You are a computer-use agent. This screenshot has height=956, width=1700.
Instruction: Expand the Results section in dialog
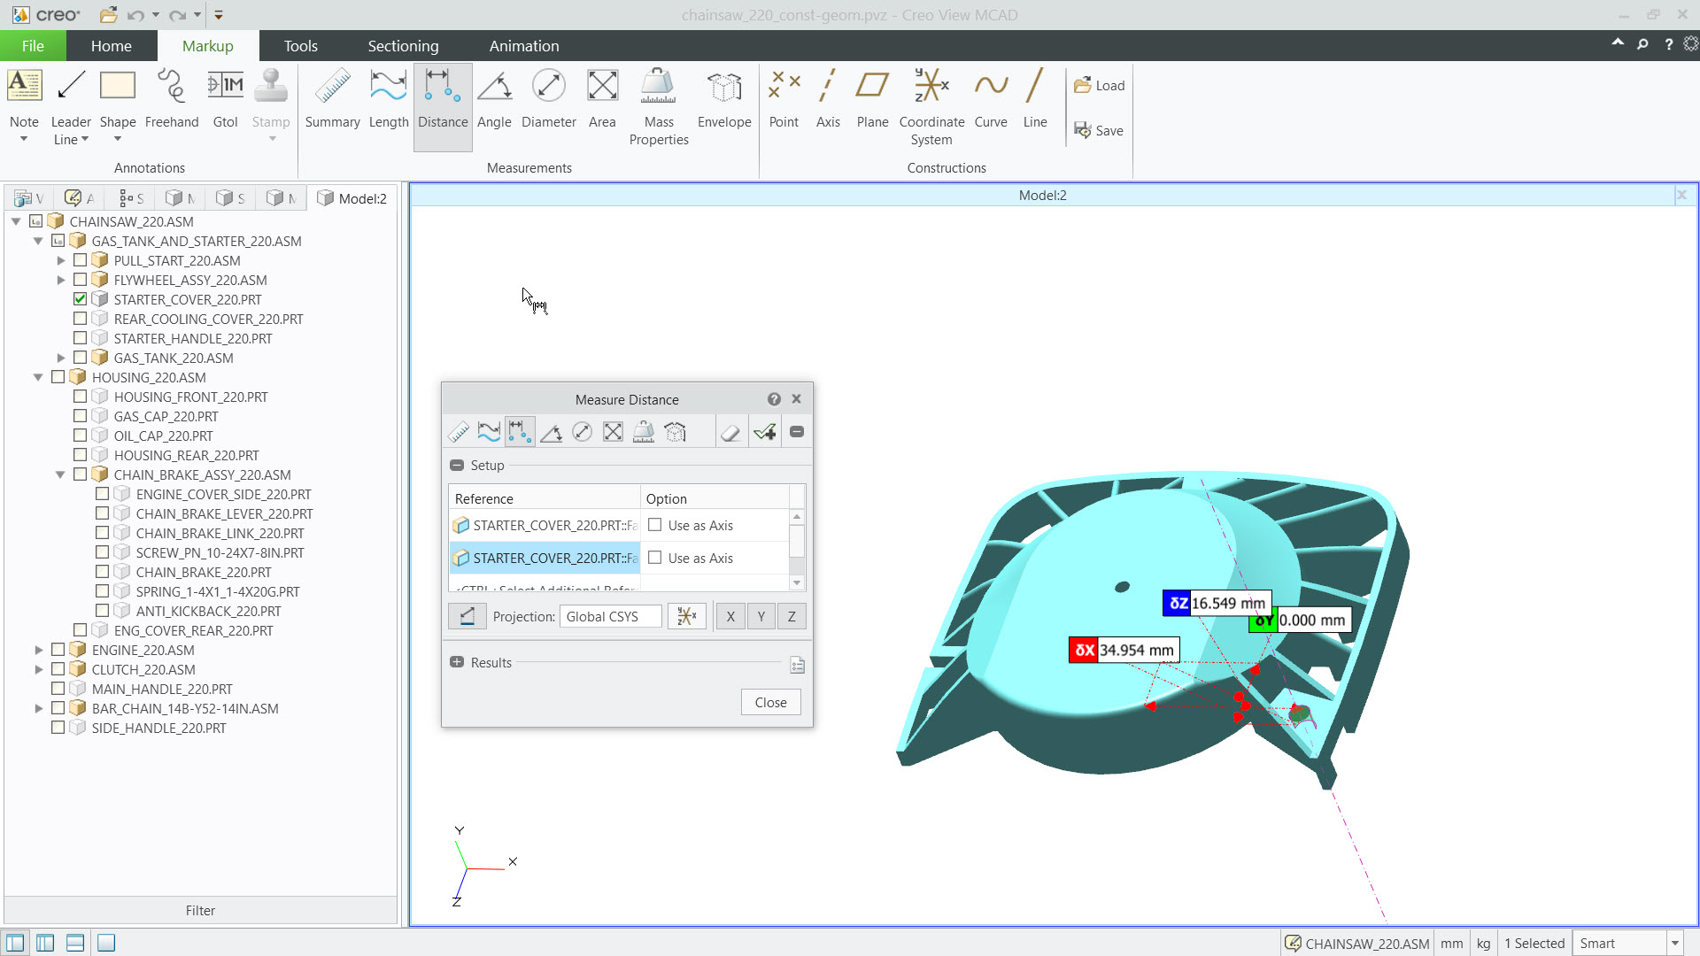point(457,662)
